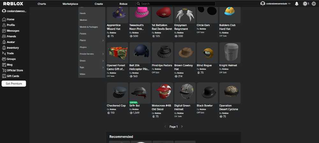Open the Bell 206 Helicopter Pilot thumbnail
Viewport: 319px width, 143px height.
click(140, 53)
